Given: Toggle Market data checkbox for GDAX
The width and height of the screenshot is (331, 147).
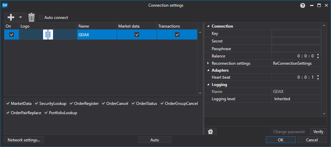Looking at the screenshot, I should [x=137, y=35].
